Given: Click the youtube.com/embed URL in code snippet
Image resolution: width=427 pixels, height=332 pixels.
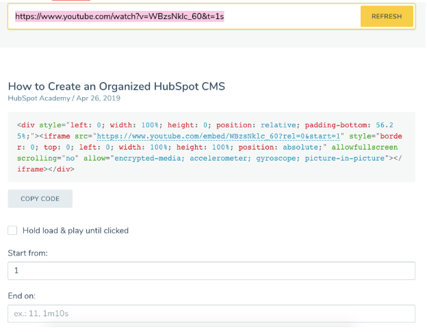Looking at the screenshot, I should (219, 136).
